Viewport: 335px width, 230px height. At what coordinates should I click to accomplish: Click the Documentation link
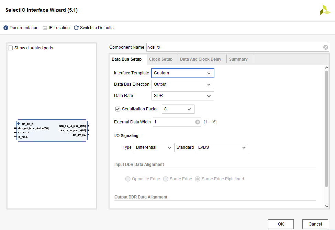coord(24,28)
